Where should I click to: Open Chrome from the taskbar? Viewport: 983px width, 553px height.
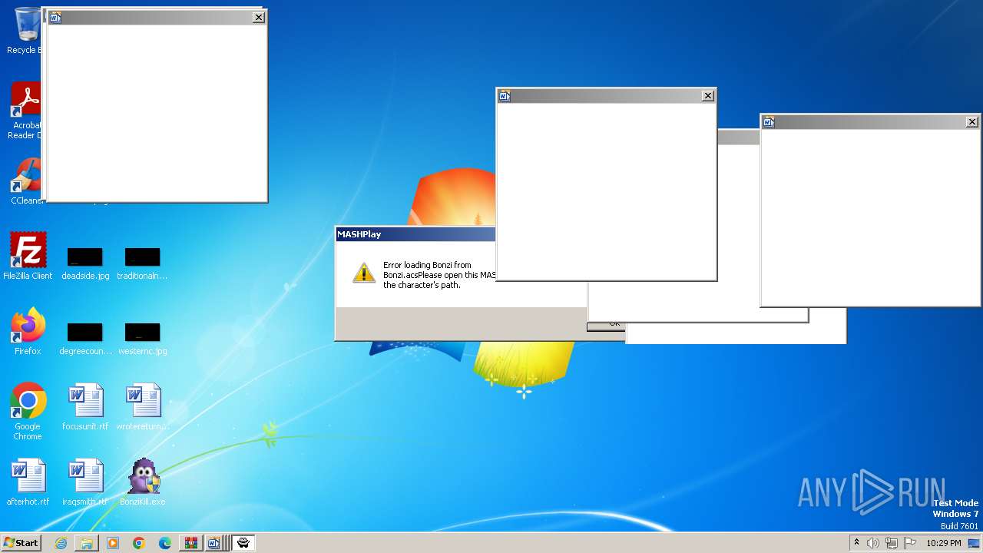(139, 543)
